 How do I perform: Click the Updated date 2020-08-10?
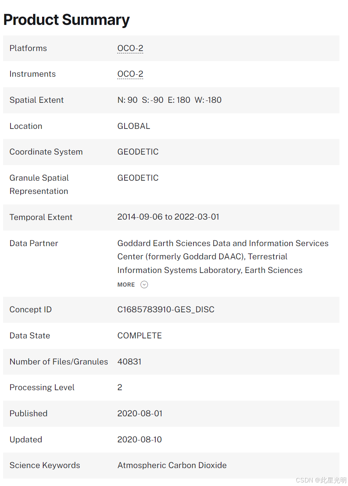tap(140, 440)
